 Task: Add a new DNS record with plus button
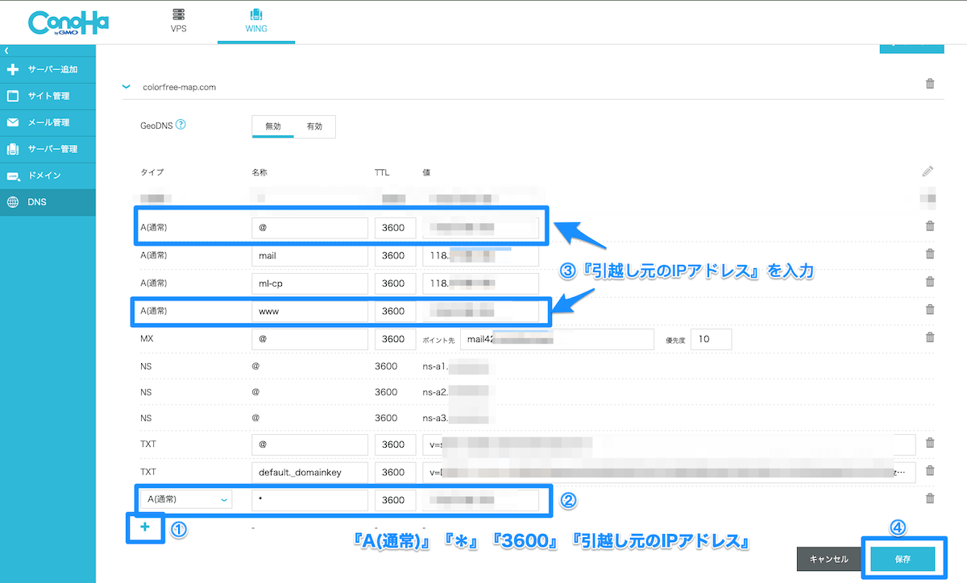(146, 527)
